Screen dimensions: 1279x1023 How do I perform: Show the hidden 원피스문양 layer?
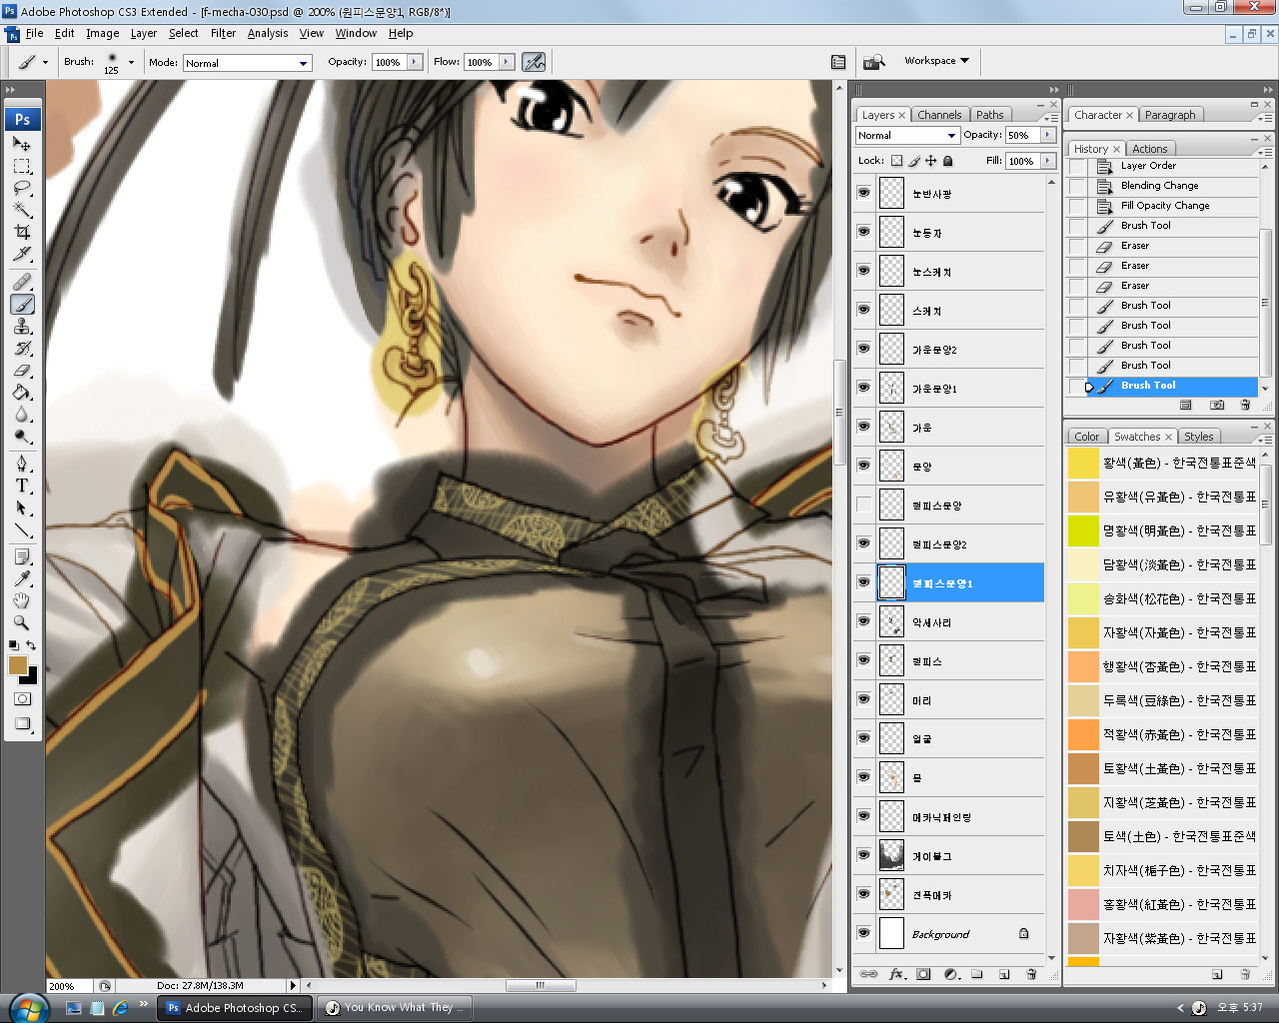click(863, 505)
